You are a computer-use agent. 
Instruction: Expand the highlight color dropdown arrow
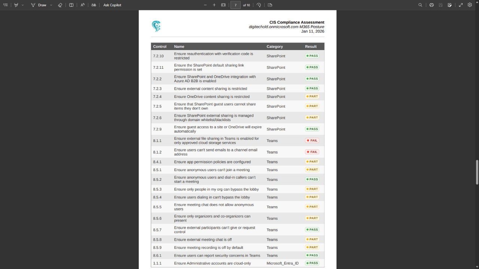(x=23, y=5)
